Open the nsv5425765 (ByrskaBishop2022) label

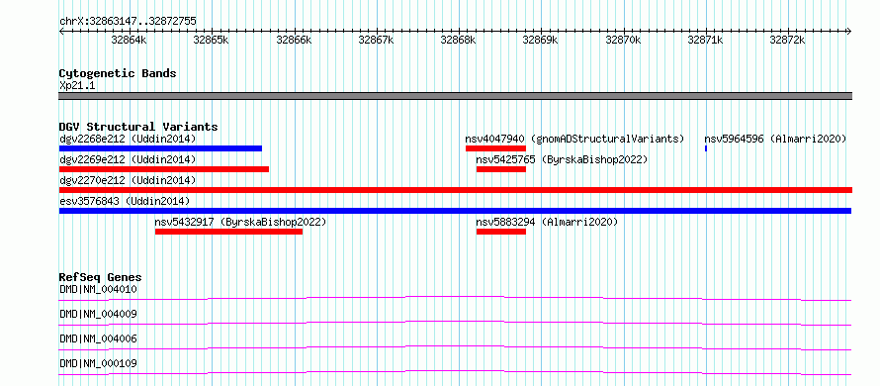pos(562,159)
